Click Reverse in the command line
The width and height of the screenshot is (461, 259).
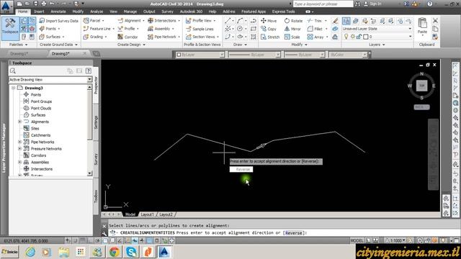coord(293,233)
